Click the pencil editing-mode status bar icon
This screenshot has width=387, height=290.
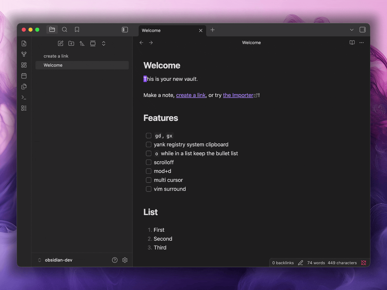pos(300,263)
